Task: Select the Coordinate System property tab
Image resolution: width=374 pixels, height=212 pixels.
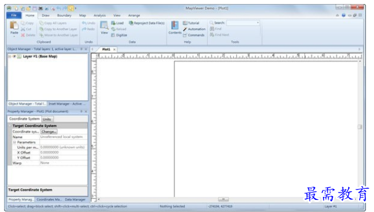Action: click(24, 119)
